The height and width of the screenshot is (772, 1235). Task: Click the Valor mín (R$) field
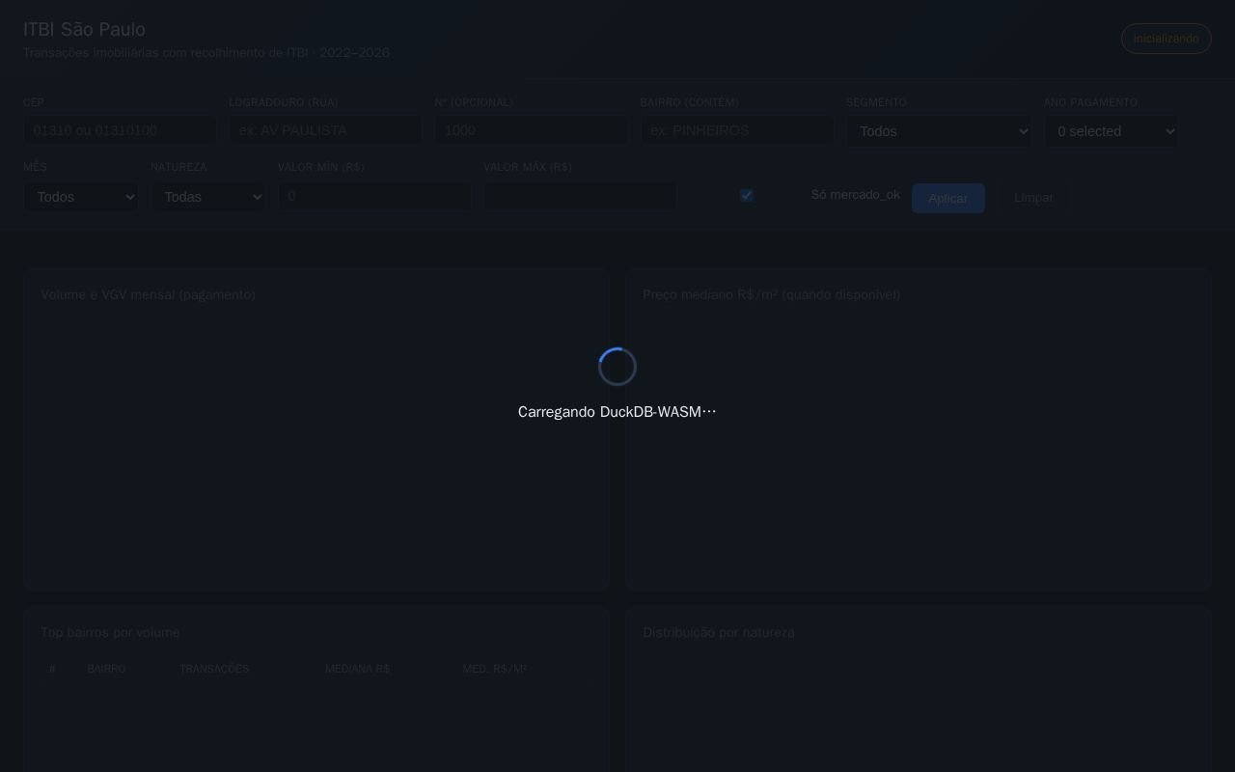tap(374, 196)
